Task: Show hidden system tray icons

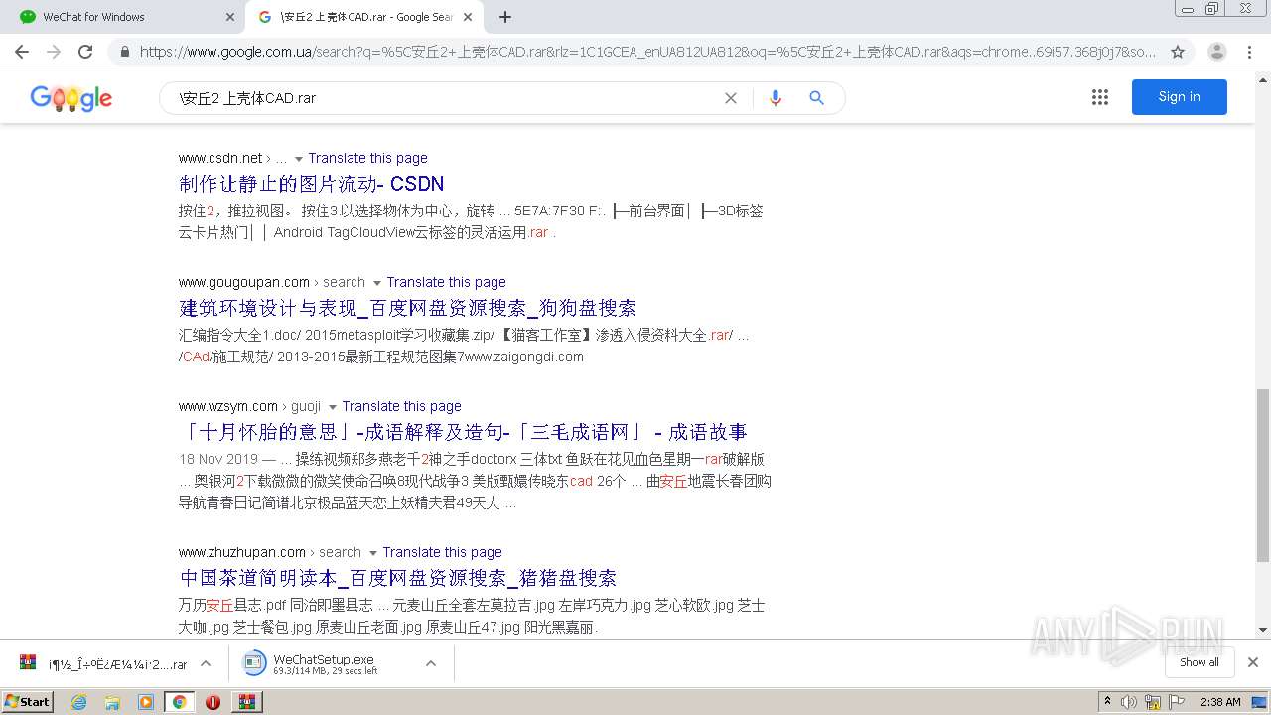Action: click(x=1107, y=702)
